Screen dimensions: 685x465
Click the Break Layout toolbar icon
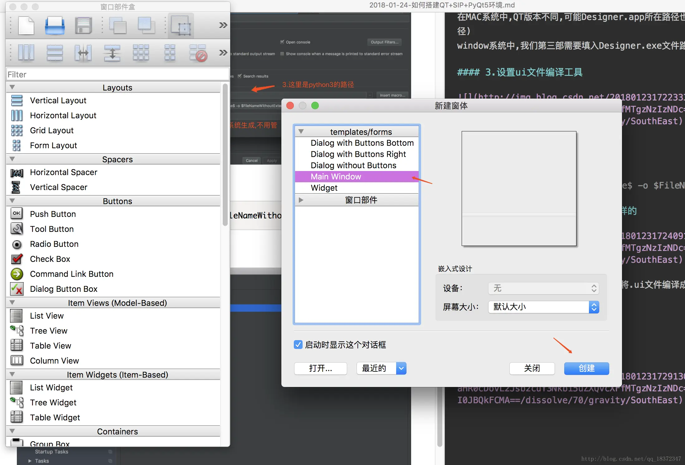coord(198,52)
